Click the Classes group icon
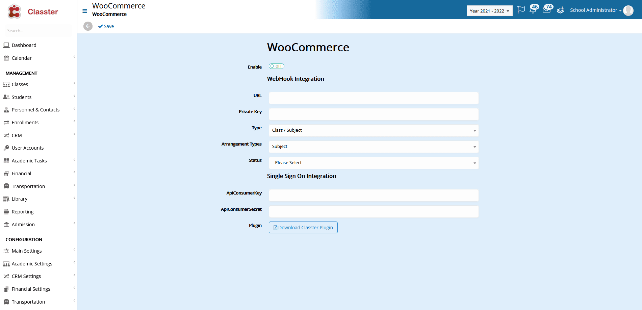 click(x=6, y=84)
